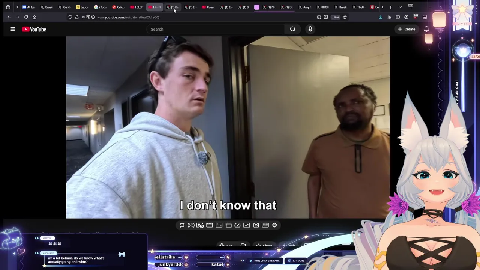The width and height of the screenshot is (480, 270).
Task: Click the 110% zoom level badge
Action: (335, 17)
